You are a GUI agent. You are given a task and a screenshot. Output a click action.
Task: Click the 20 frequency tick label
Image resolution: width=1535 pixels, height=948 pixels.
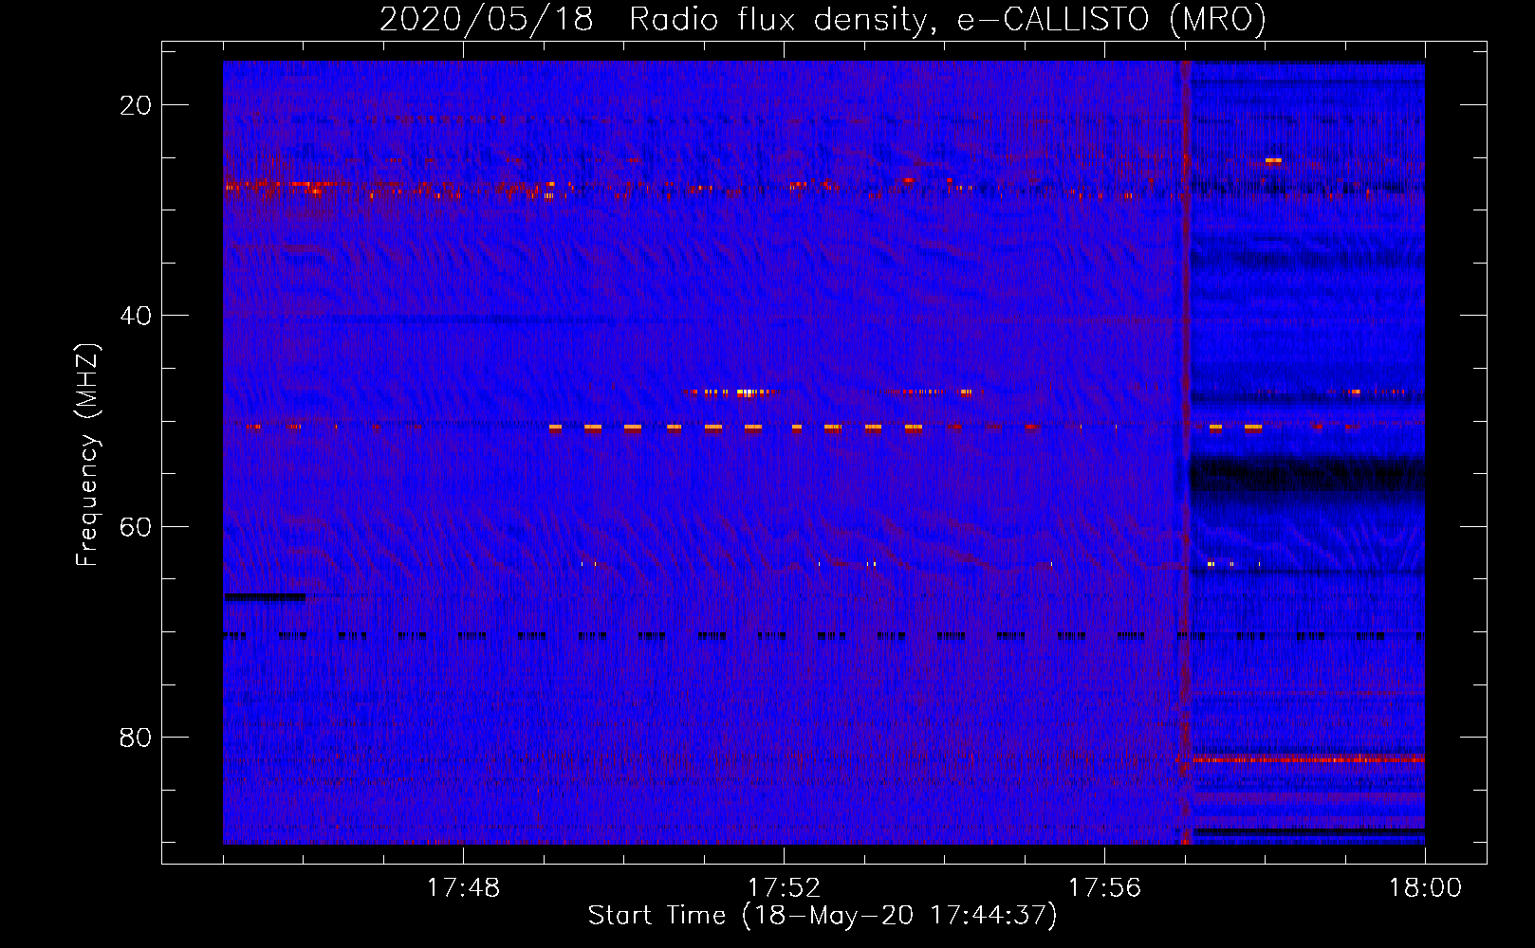[x=136, y=105]
